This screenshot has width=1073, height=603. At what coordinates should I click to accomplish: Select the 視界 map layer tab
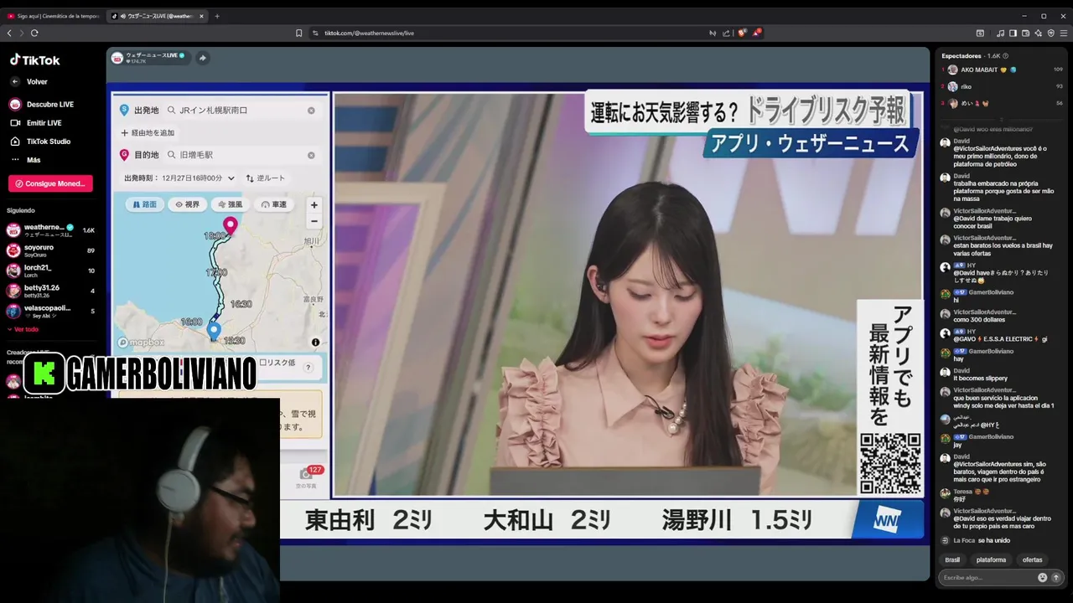[x=188, y=204]
